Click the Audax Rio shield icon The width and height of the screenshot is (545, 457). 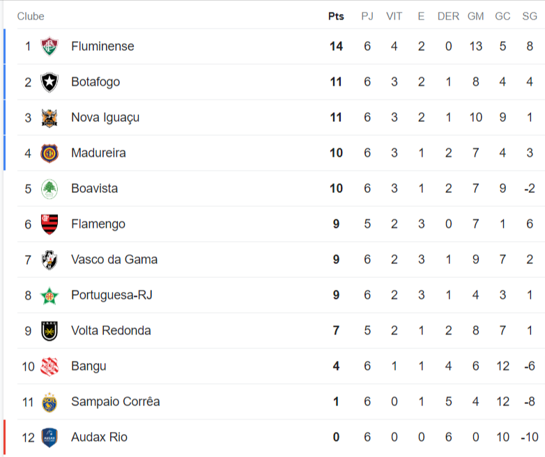click(x=49, y=437)
